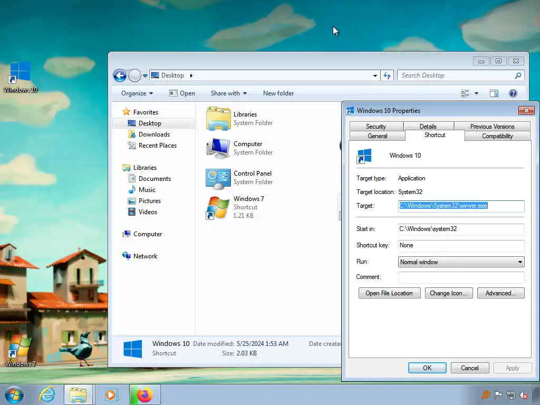Click the Shortcut key field

(x=461, y=246)
